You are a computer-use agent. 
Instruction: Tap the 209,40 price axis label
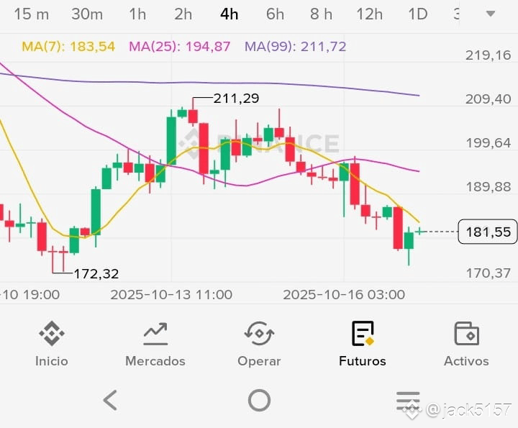489,99
